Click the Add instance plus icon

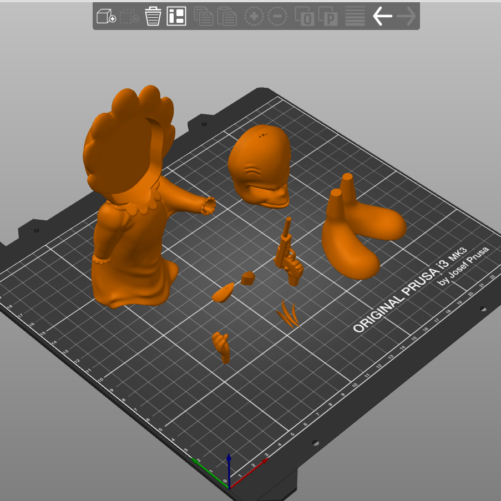(x=254, y=16)
